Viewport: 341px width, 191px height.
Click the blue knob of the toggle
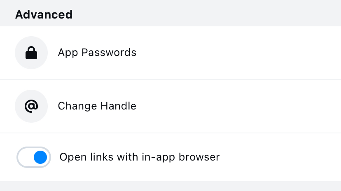pos(40,157)
